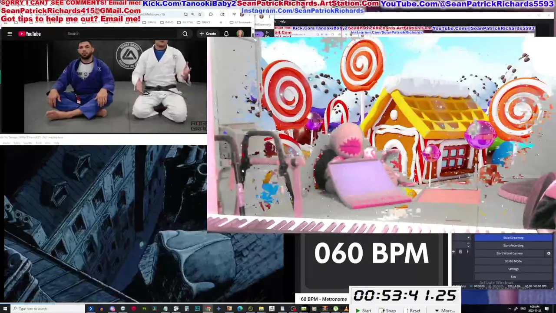
Task: Click the 060 BPM metronome display
Action: point(371,253)
